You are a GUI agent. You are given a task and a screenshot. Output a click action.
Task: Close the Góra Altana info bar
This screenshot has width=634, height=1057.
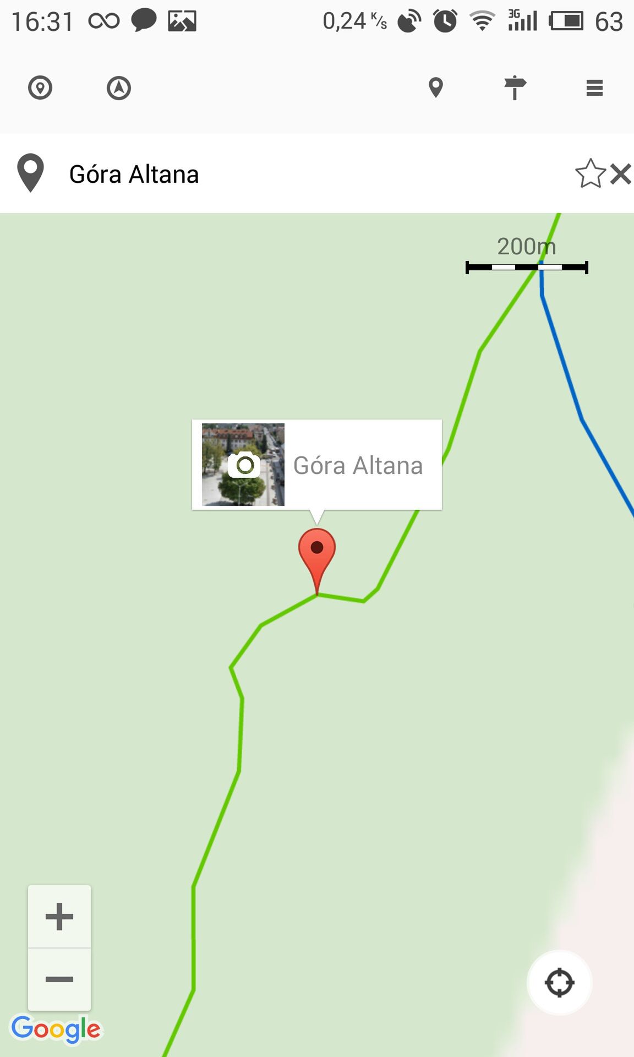[x=621, y=174]
